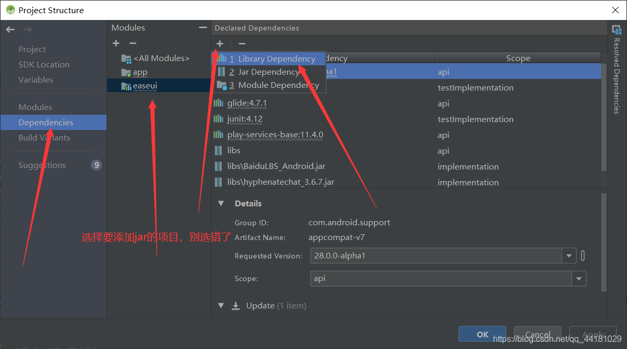Viewport: 627px width, 349px height.
Task: Expand the Update (1 item) section
Action: [x=221, y=305]
